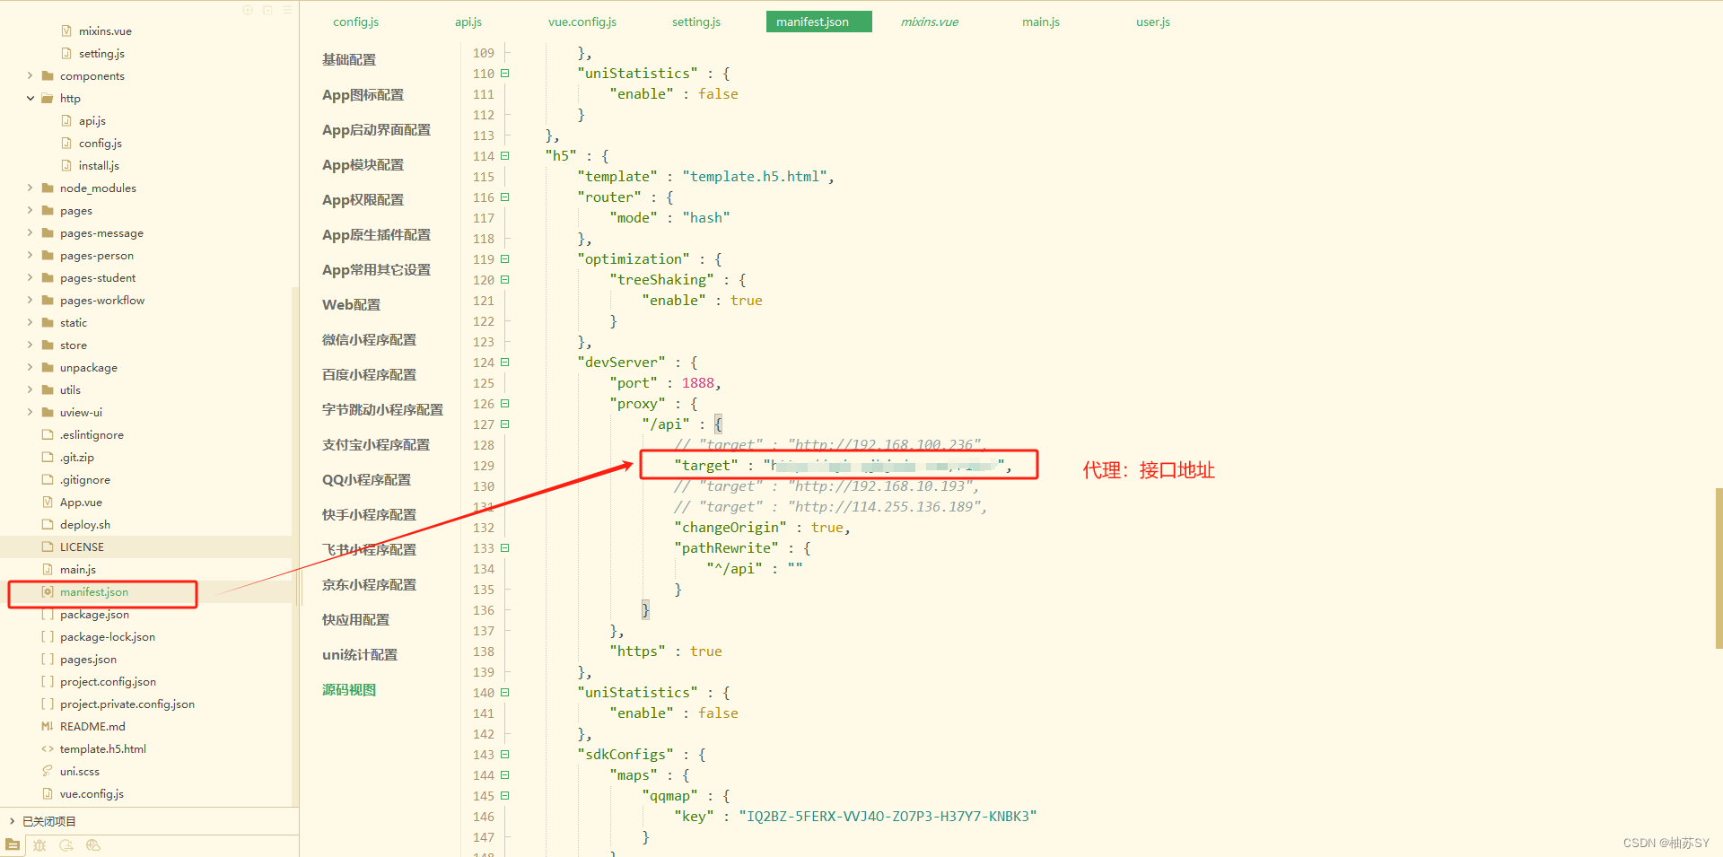This screenshot has height=857, width=1723.
Task: Click the file icon beside api.js in tree
Action: coord(66,120)
